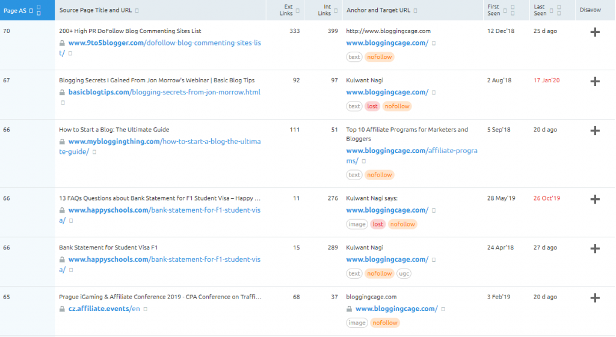Open target URL external icon in 13 FAQs row
616x337 pixels.
[434, 211]
